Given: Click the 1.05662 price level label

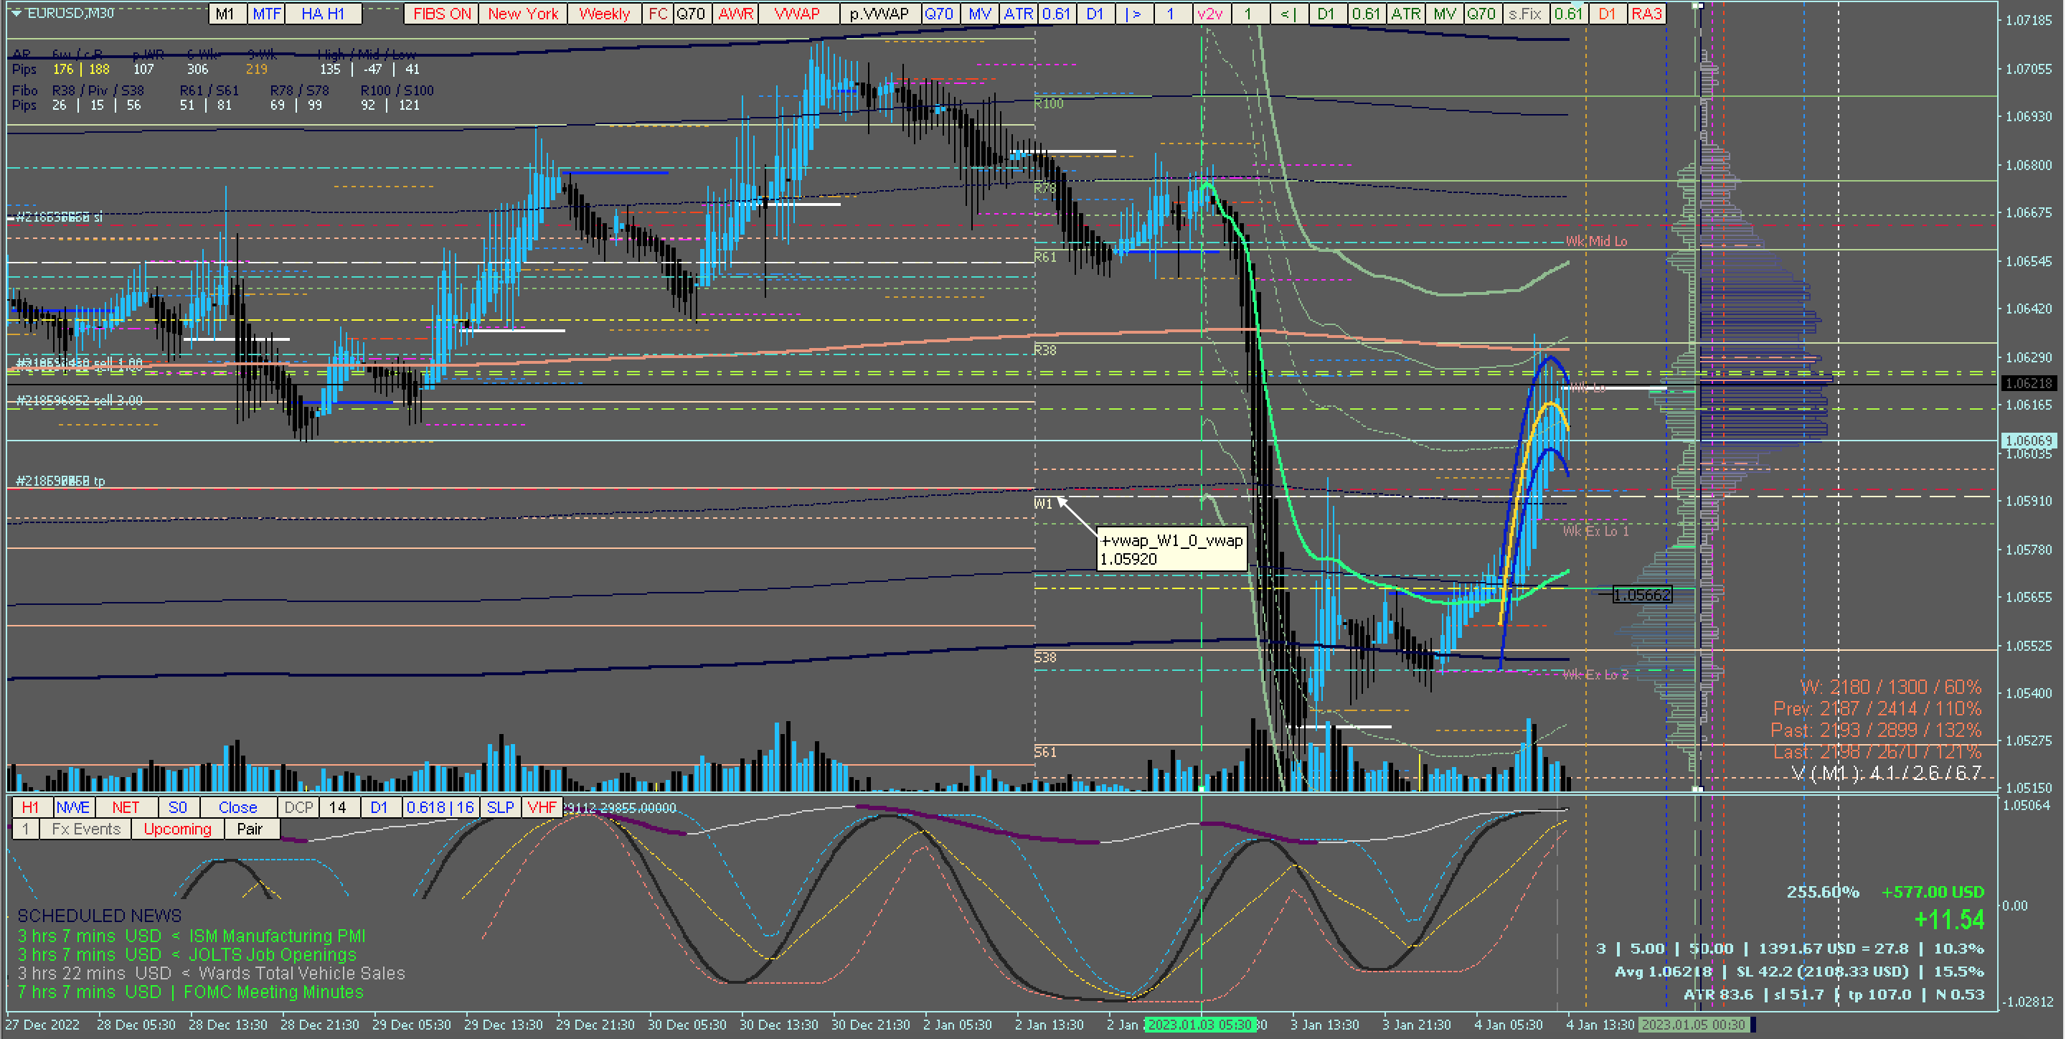Looking at the screenshot, I should point(1642,595).
